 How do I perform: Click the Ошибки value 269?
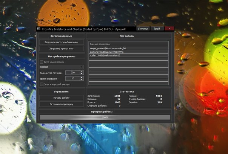pyautogui.click(x=160, y=102)
